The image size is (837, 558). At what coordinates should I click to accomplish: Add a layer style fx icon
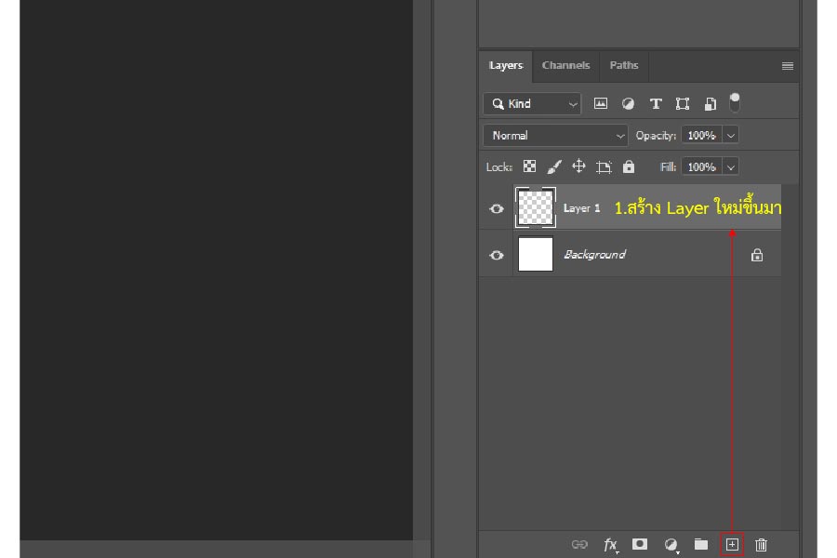pyautogui.click(x=610, y=544)
